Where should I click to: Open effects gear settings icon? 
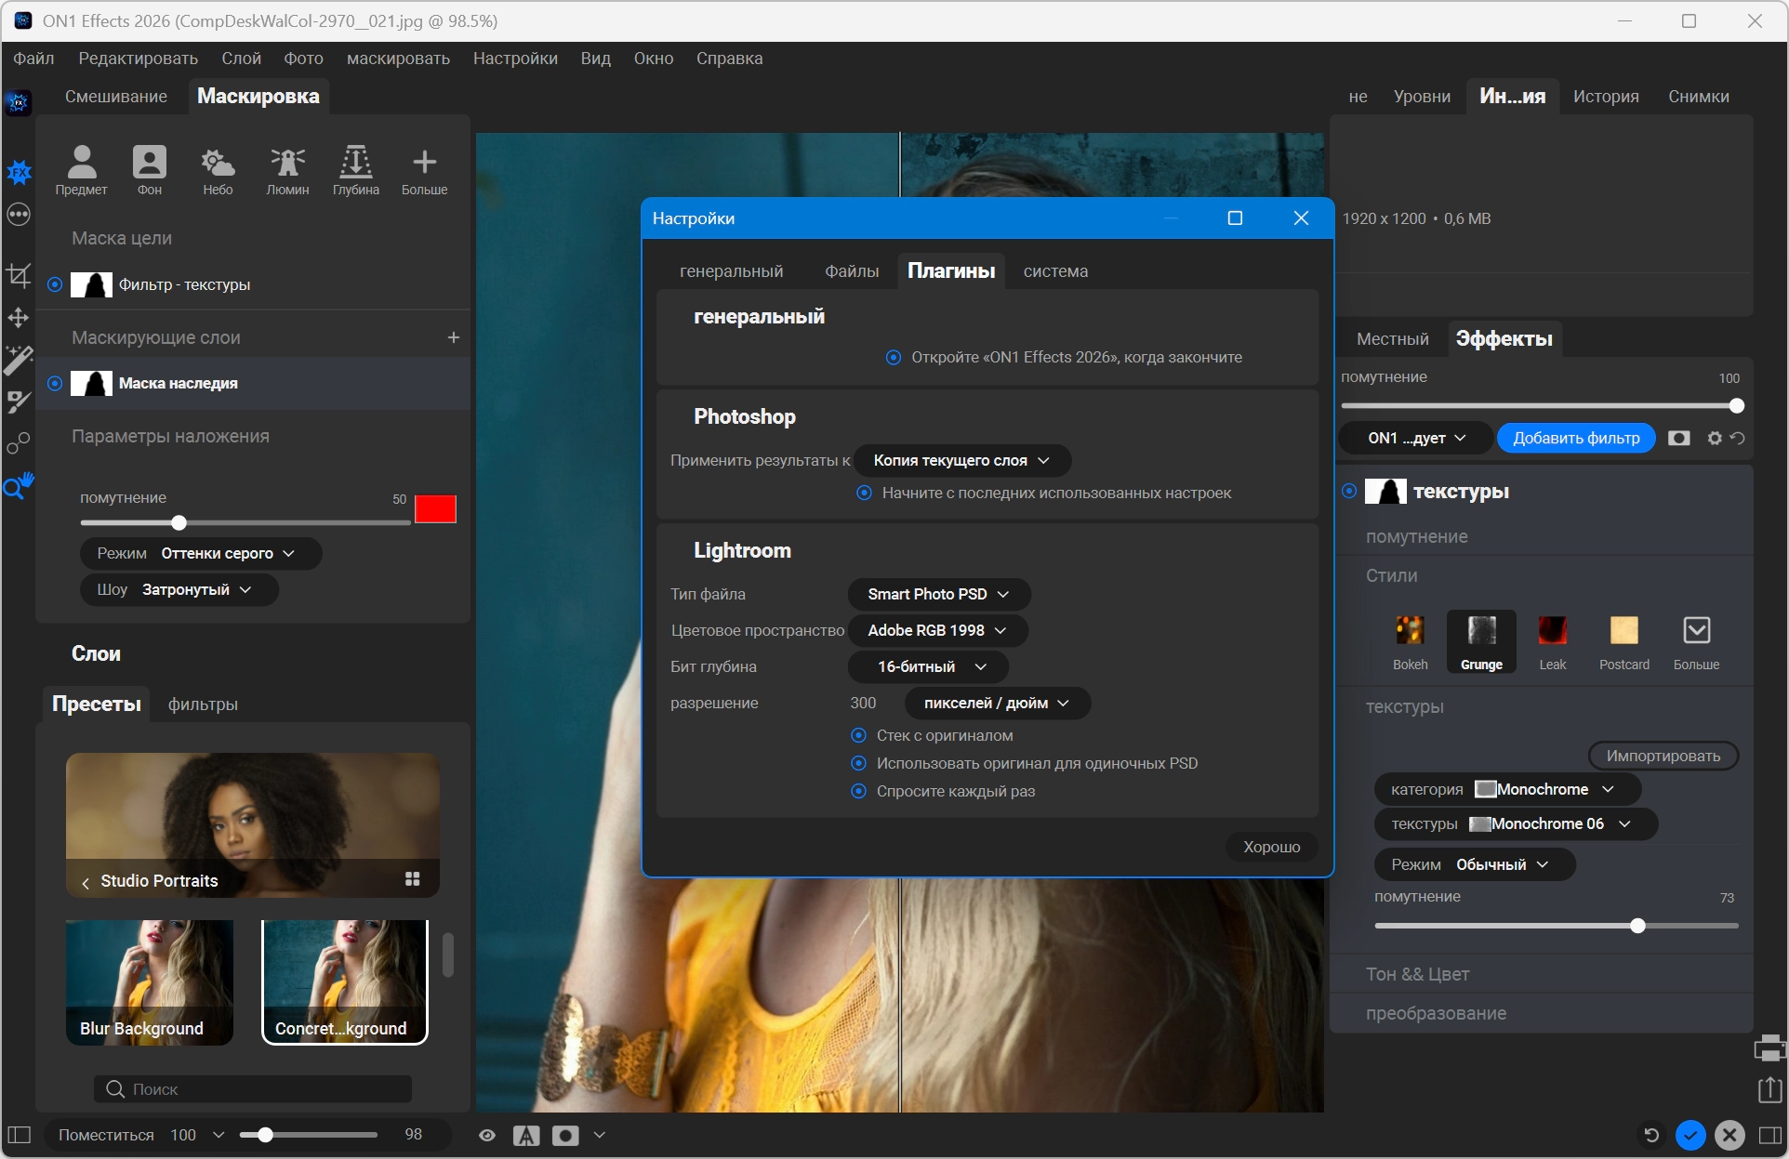(1716, 438)
